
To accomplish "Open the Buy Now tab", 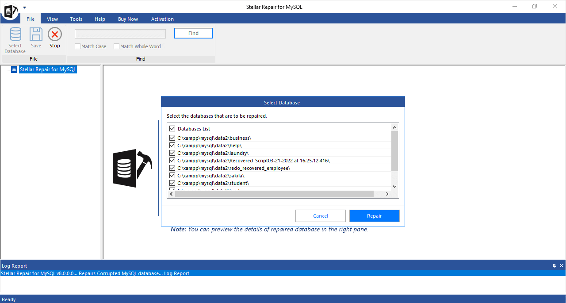I will pyautogui.click(x=128, y=19).
